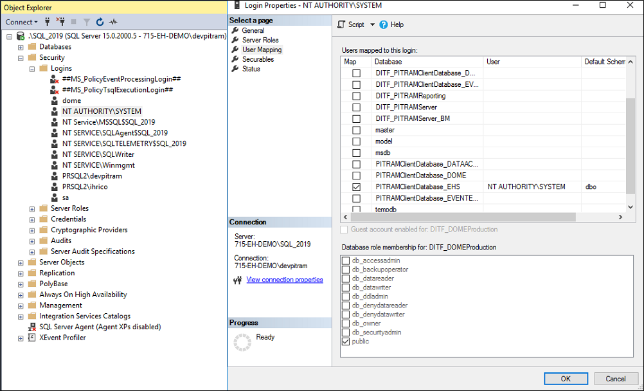The height and width of the screenshot is (391, 644).
Task: Click the SQL Server Agent disabled icon
Action: point(32,327)
